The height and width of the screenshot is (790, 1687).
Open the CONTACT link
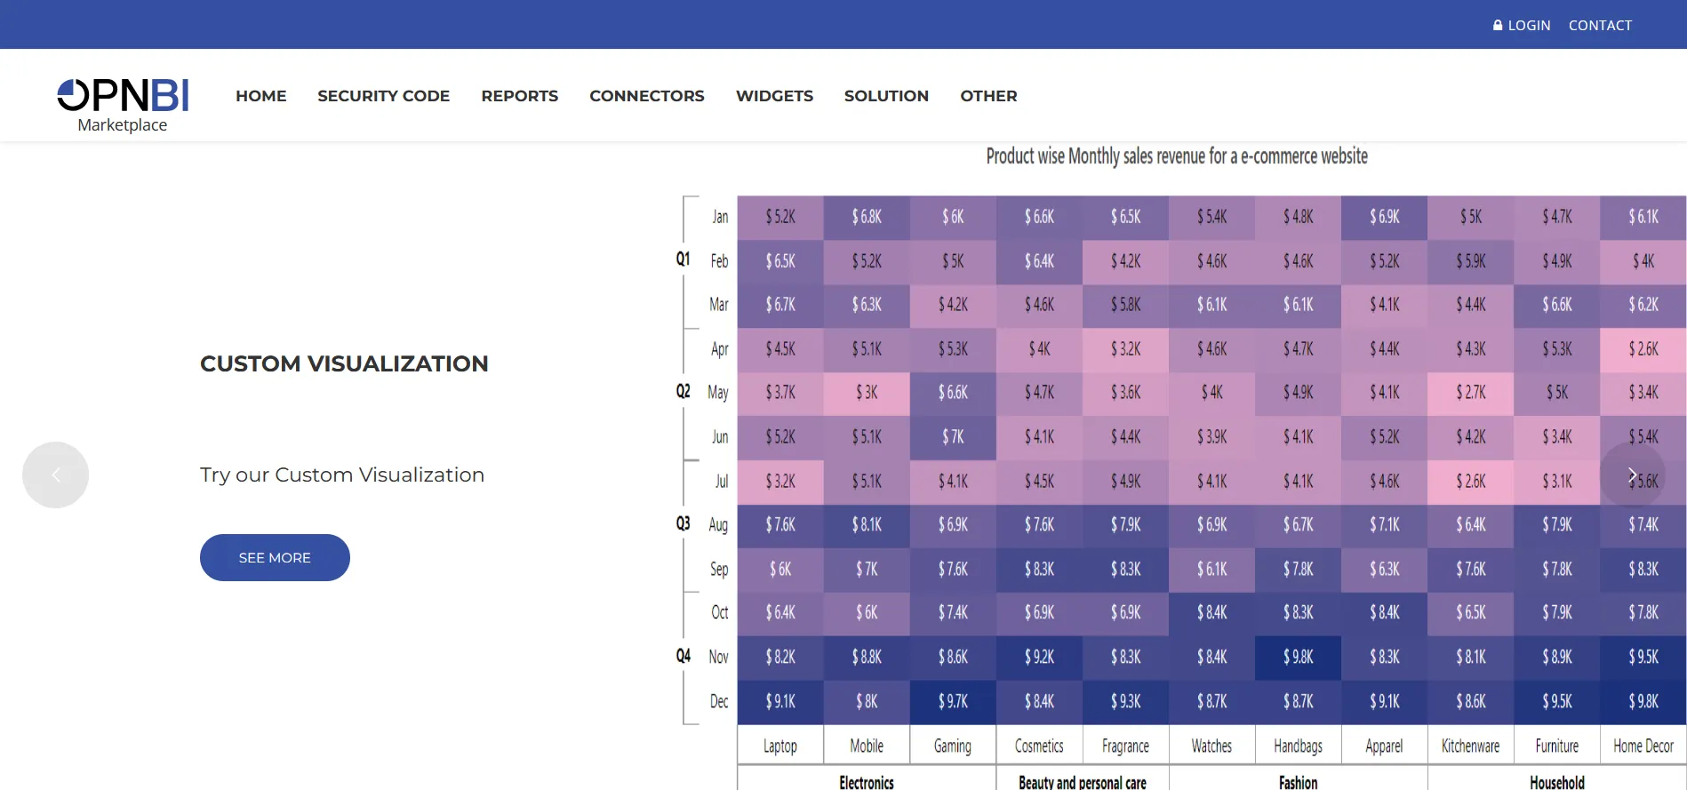tap(1600, 25)
